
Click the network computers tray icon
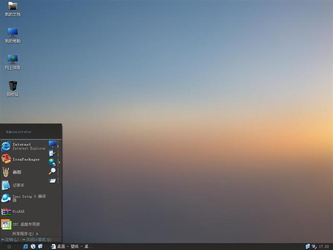point(308,246)
